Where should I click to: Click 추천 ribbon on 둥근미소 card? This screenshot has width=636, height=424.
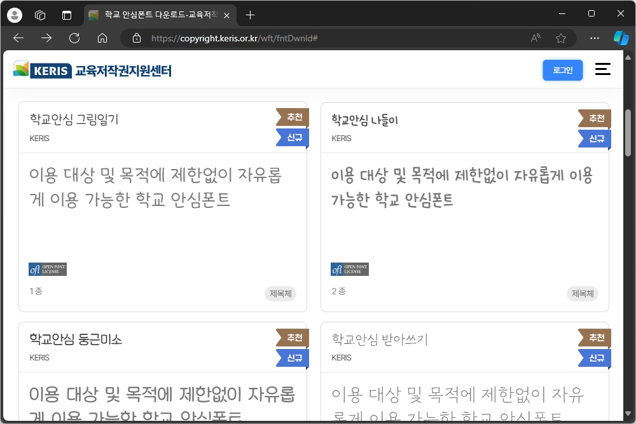pyautogui.click(x=293, y=338)
